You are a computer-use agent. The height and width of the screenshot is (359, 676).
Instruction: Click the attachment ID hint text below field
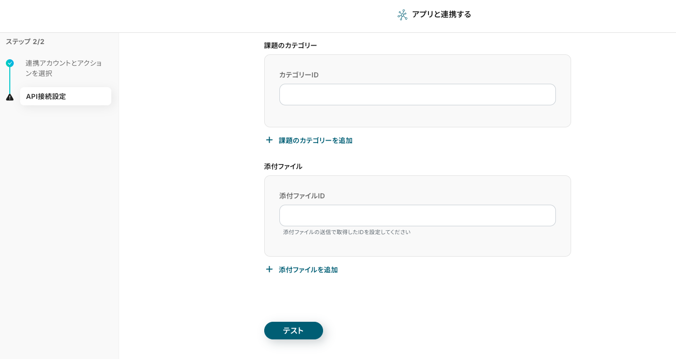click(347, 232)
